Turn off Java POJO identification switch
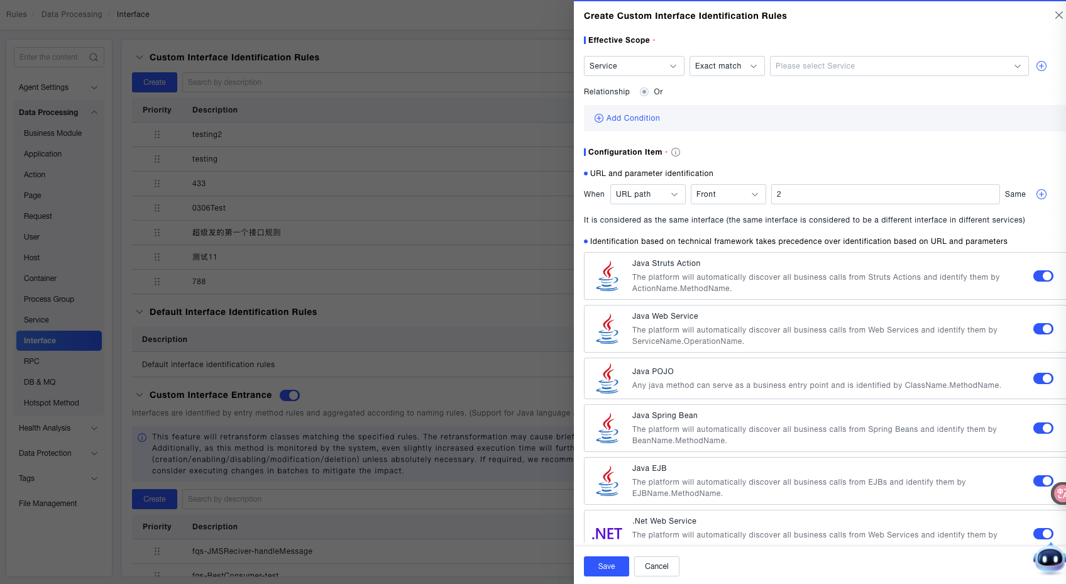This screenshot has width=1066, height=584. (x=1043, y=378)
